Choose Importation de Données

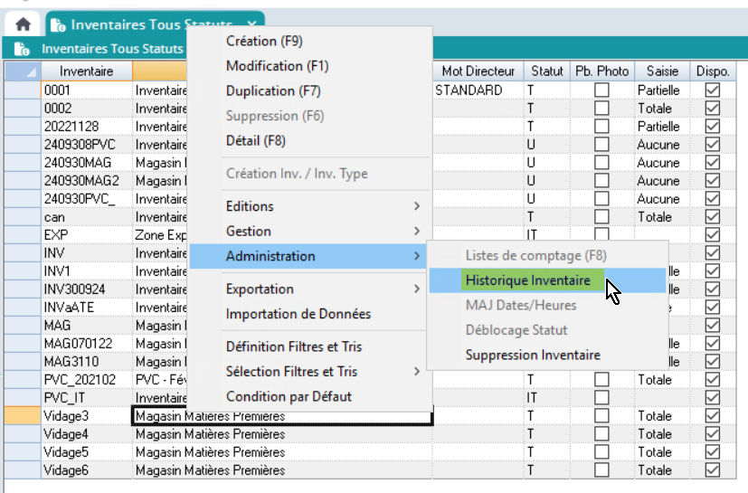[298, 315]
